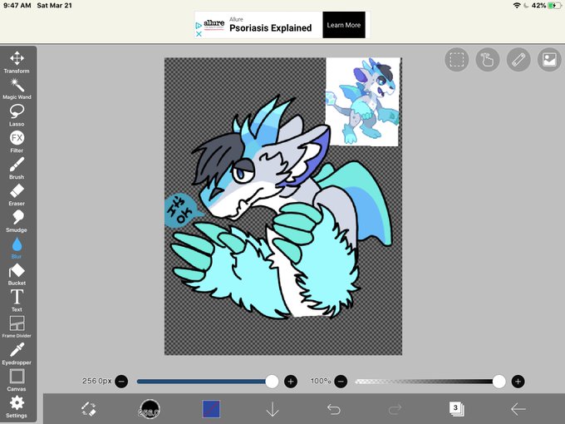Open the Psoriasis Explained ad headline
The height and width of the screenshot is (424, 565).
coord(271,28)
